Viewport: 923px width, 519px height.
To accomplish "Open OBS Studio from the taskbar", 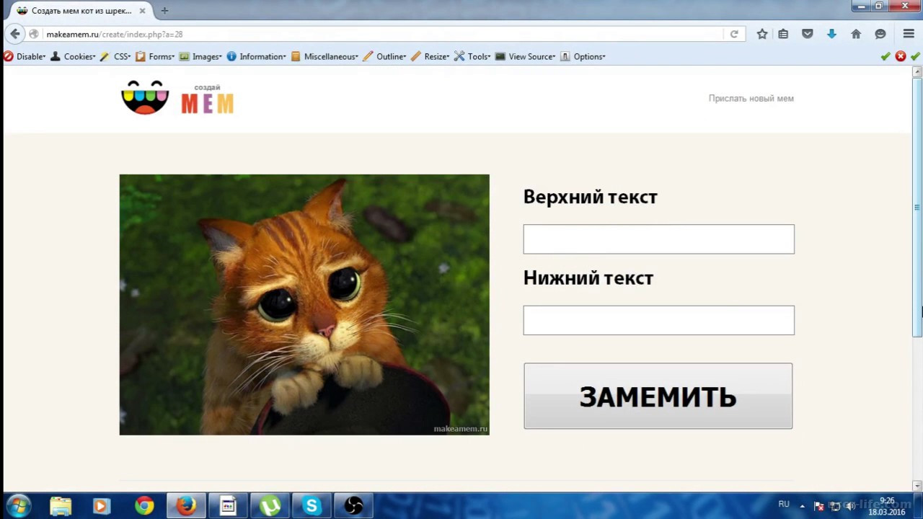I will [353, 506].
